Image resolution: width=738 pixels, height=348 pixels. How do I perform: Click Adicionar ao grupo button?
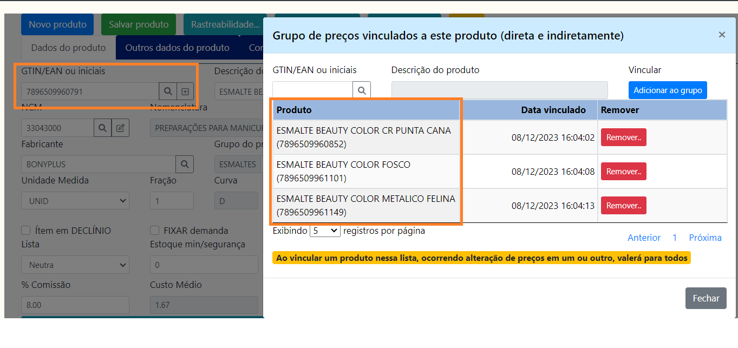click(x=667, y=90)
